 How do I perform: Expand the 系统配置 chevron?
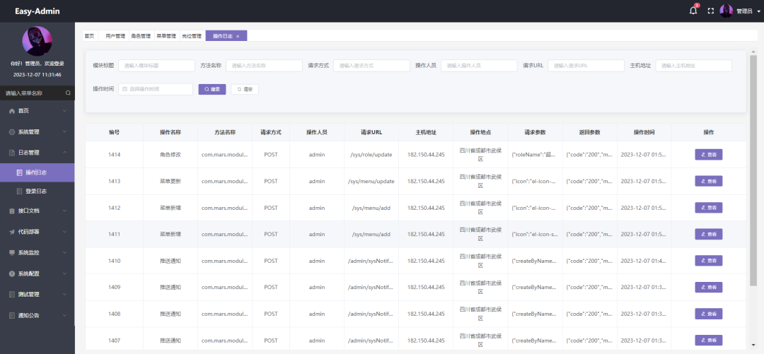pos(65,273)
